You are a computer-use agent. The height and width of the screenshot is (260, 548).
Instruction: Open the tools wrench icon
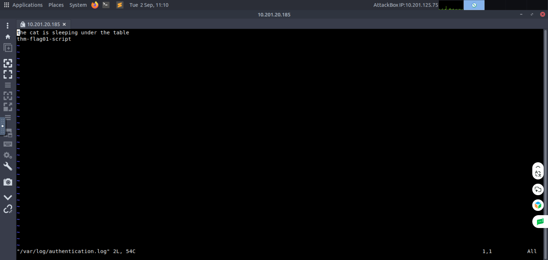tap(8, 166)
